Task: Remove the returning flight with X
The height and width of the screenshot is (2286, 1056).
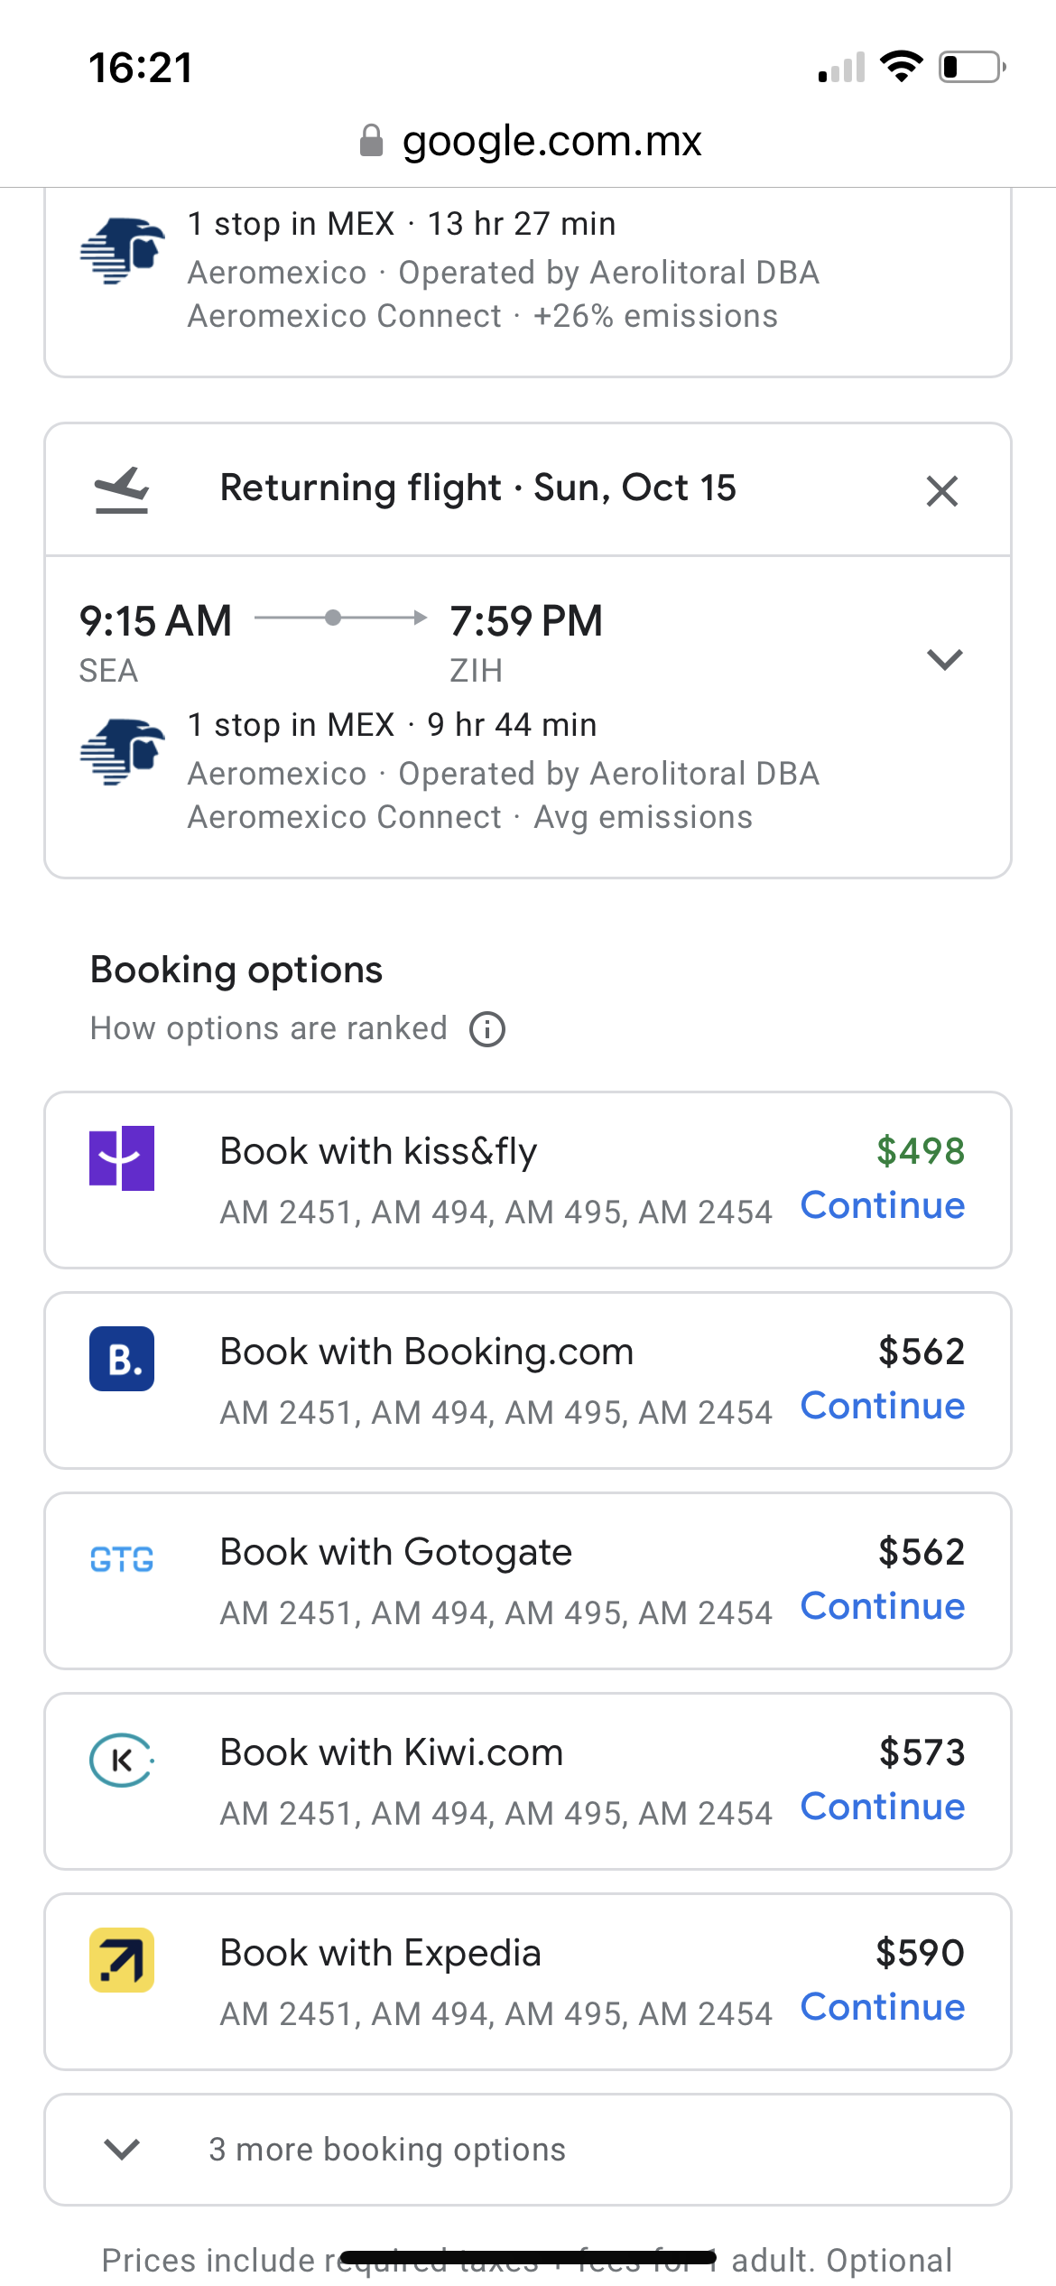Action: click(942, 491)
